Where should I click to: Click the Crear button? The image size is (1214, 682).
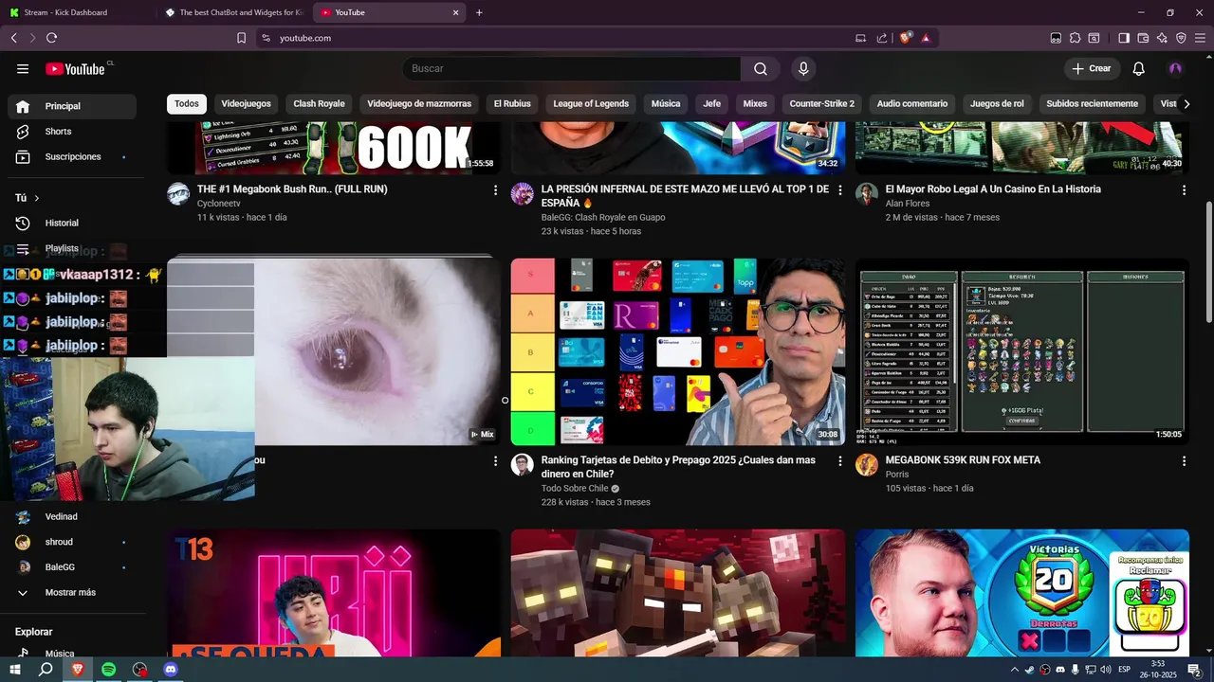(1091, 68)
